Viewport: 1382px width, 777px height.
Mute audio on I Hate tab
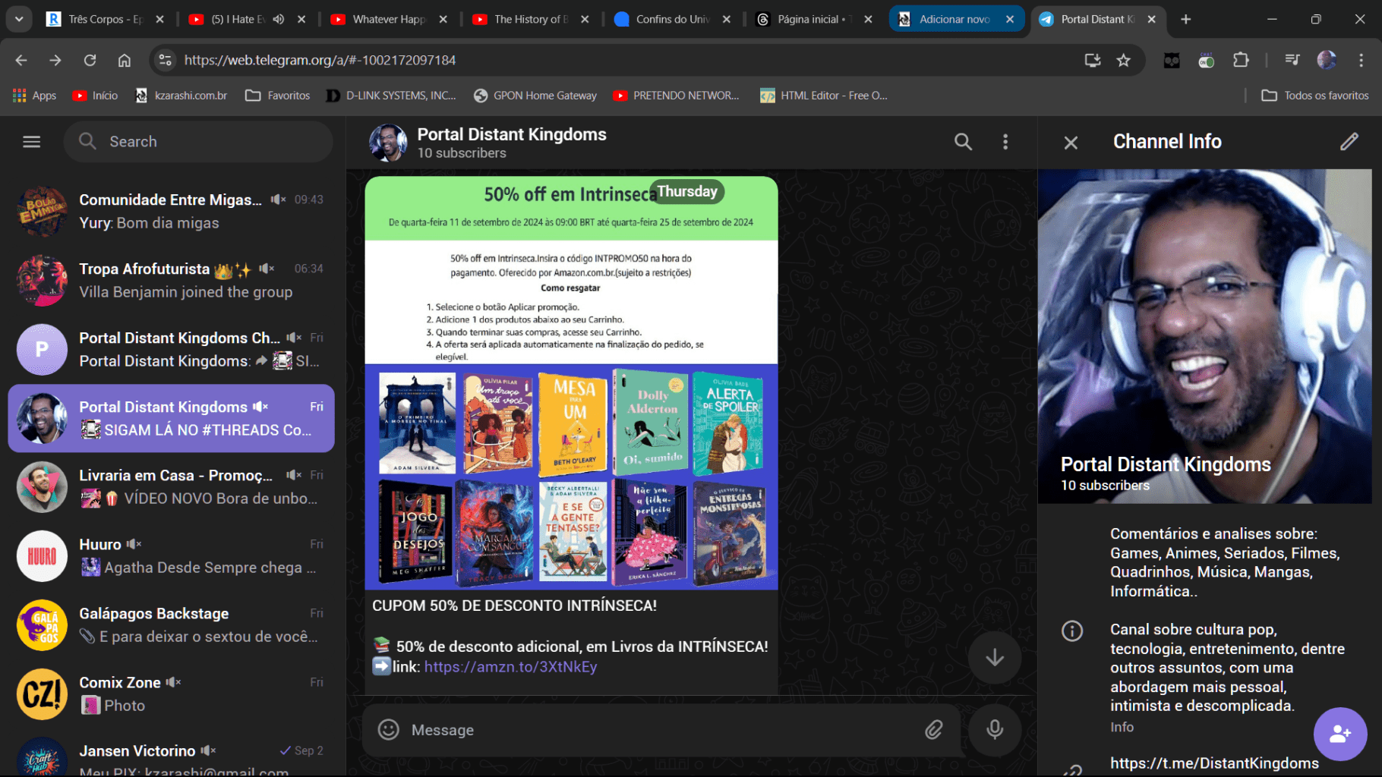[x=279, y=19]
